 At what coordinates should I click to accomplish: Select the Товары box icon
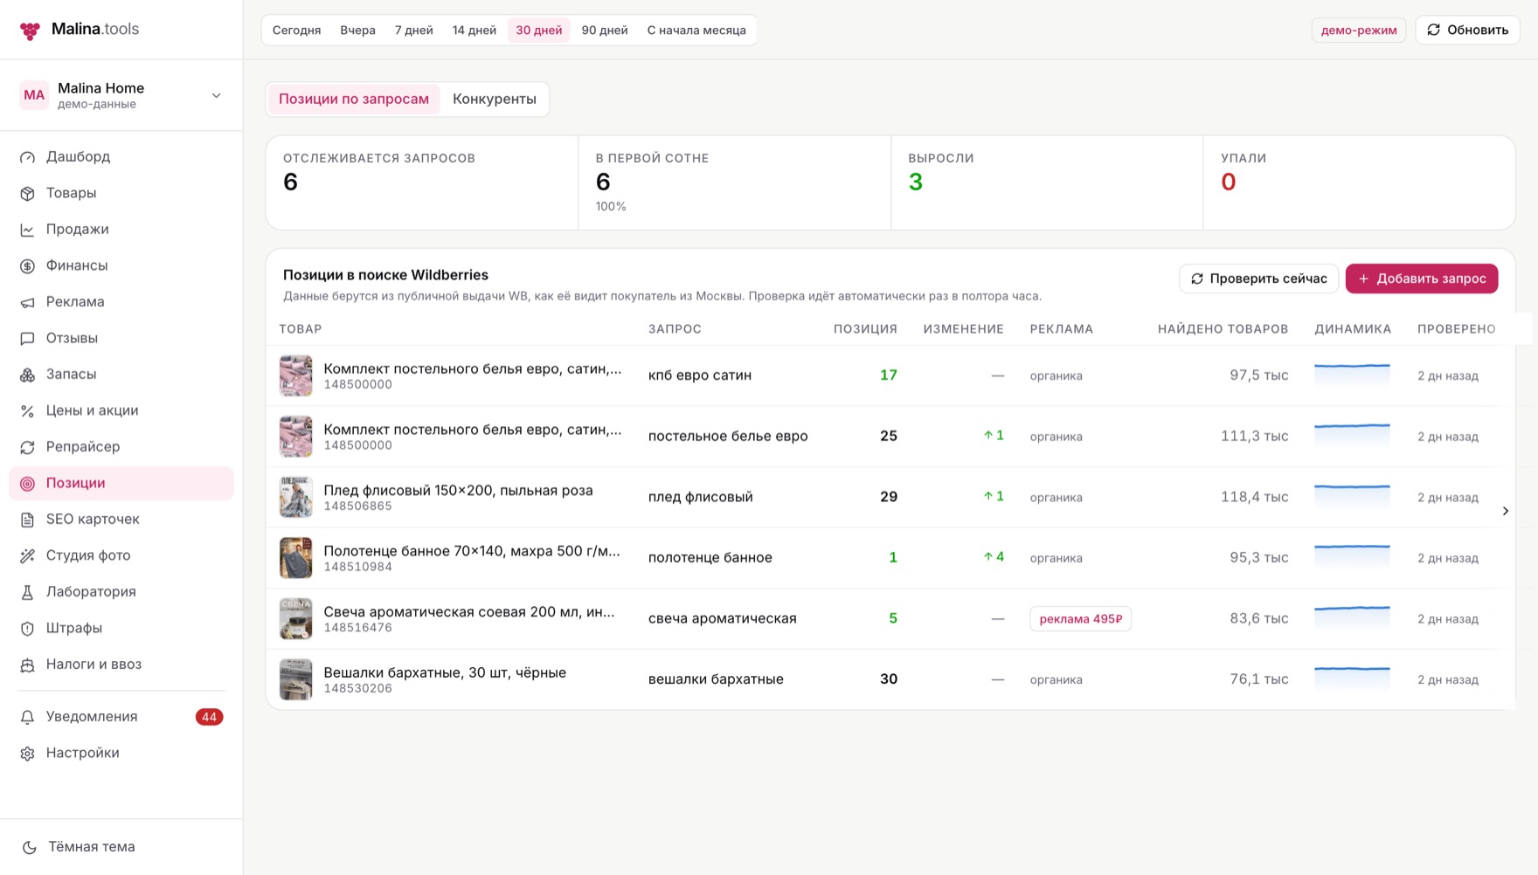coord(28,194)
